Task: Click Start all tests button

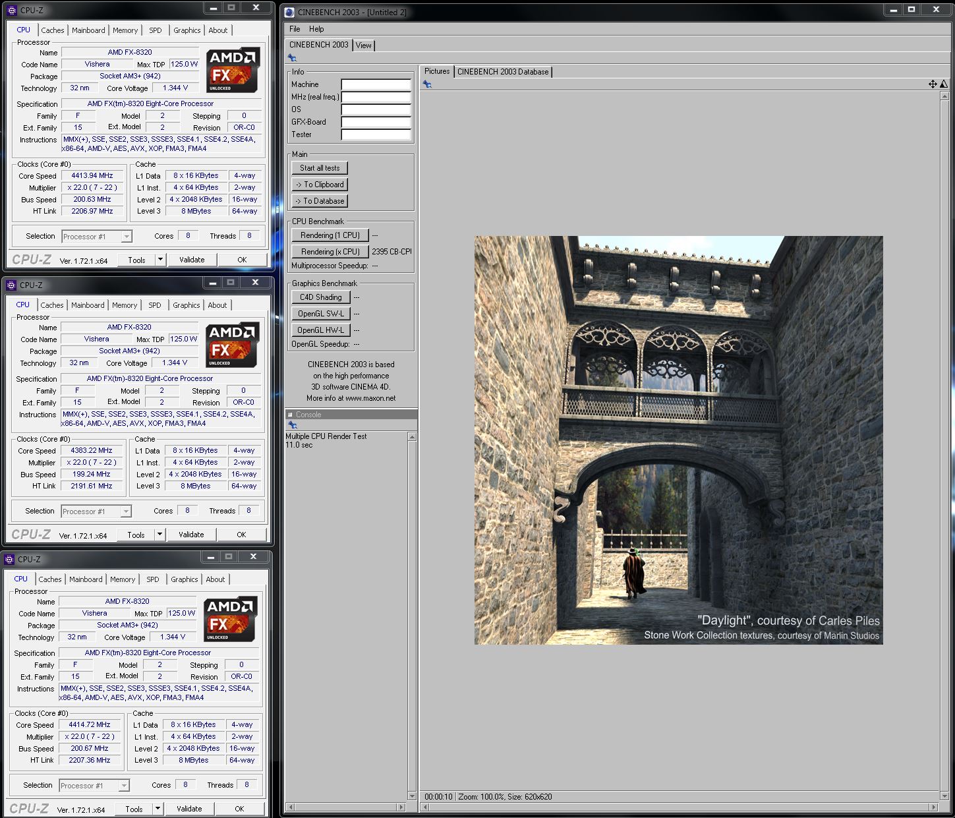Action: coord(320,168)
